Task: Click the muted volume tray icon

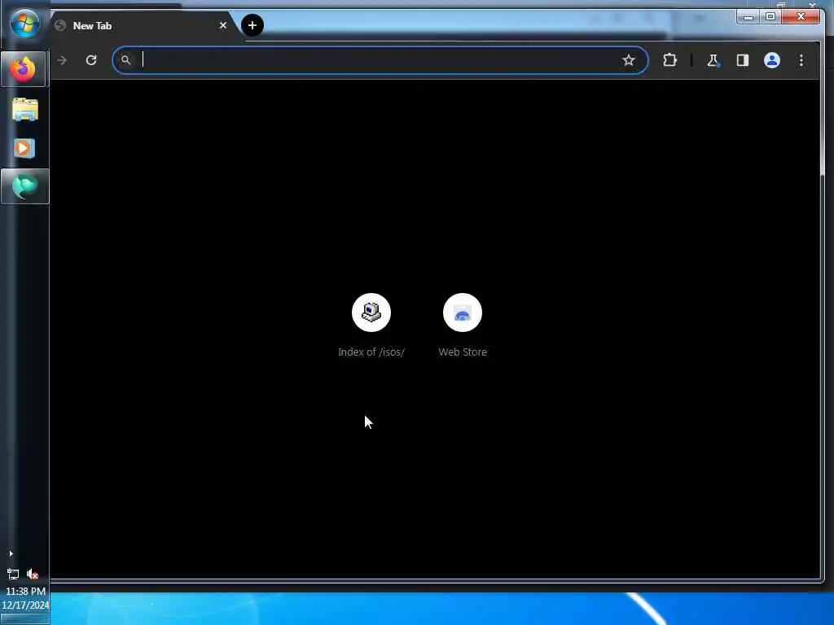Action: [33, 574]
